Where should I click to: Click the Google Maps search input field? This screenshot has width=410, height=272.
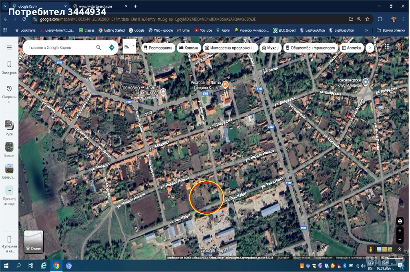click(60, 47)
